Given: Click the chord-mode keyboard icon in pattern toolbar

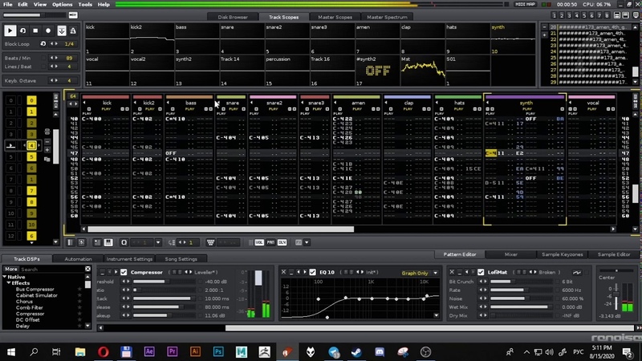Looking at the screenshot, I should [210, 243].
